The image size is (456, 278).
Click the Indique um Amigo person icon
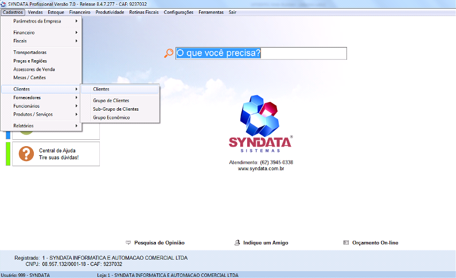pos(237,242)
